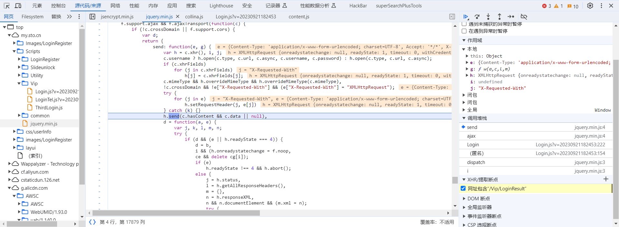This screenshot has width=619, height=227.
Task: Deactivate all breakpoints
Action: click(524, 16)
